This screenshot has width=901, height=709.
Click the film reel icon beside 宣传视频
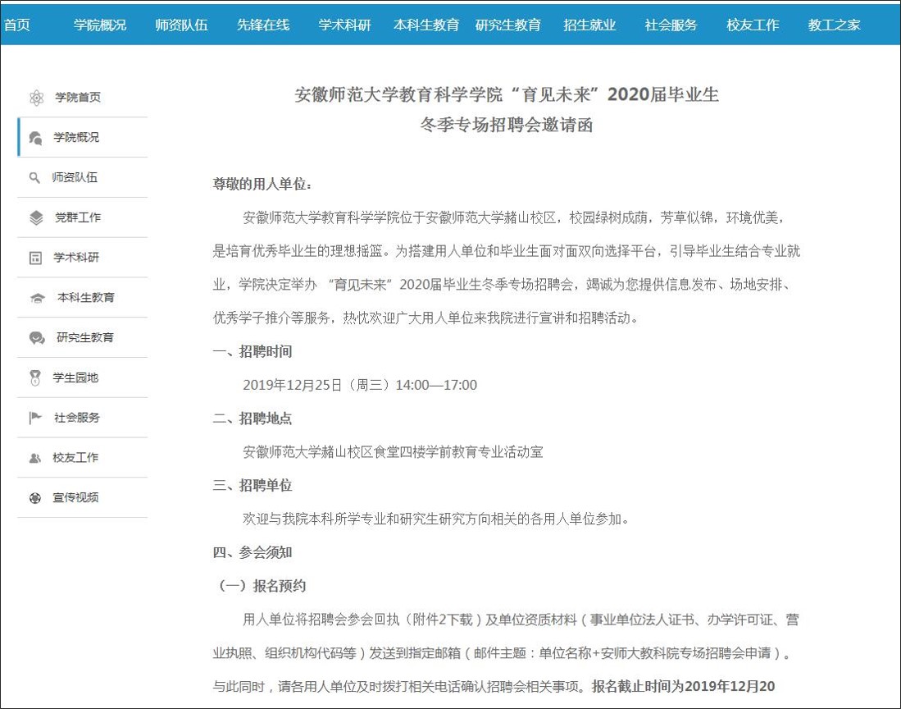(x=35, y=498)
